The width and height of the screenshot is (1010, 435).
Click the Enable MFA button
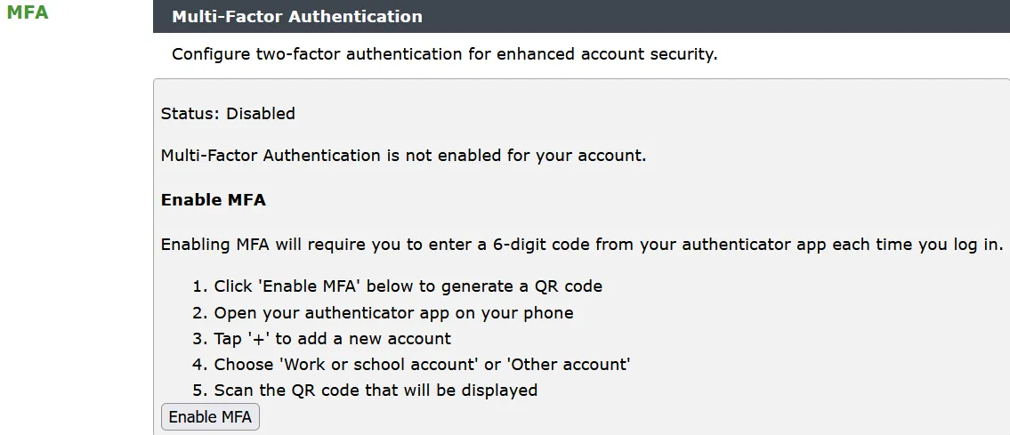pyautogui.click(x=210, y=417)
